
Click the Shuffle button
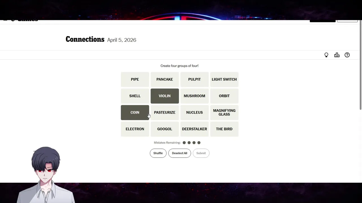tap(158, 153)
